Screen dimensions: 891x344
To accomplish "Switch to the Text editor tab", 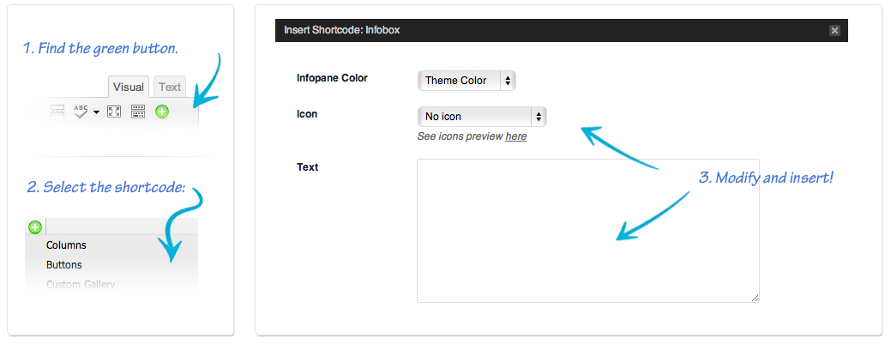I will [169, 87].
